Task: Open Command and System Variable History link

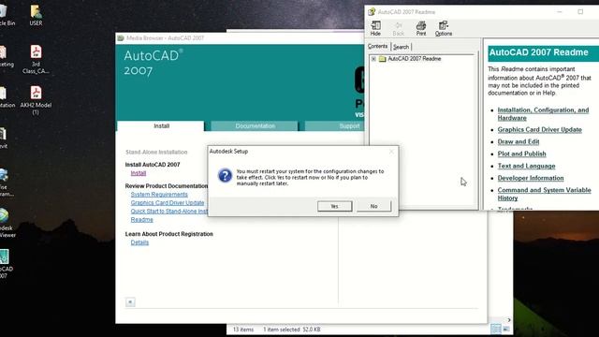Action: [x=544, y=194]
